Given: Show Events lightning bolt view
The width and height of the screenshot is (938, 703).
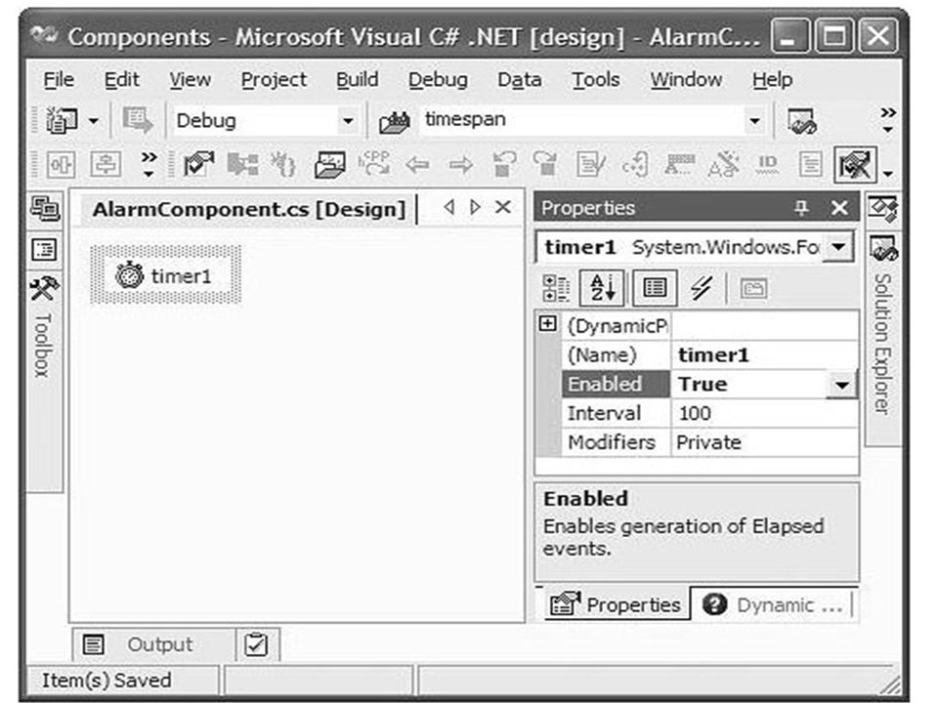Looking at the screenshot, I should point(702,288).
